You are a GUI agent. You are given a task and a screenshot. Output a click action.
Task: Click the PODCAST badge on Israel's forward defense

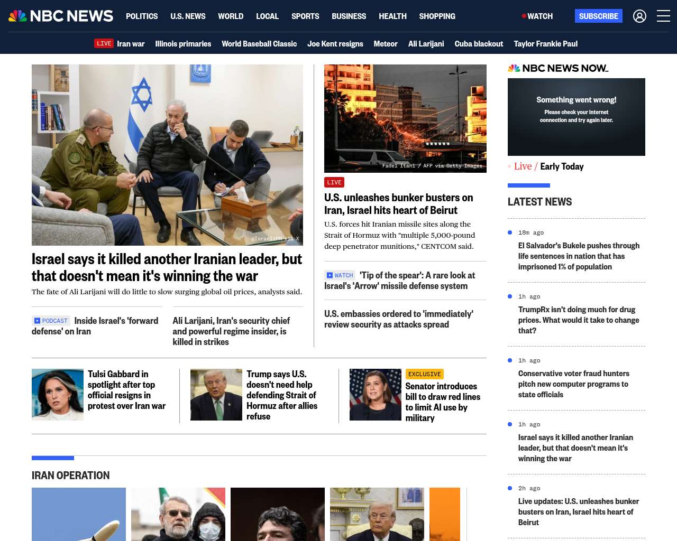click(51, 321)
